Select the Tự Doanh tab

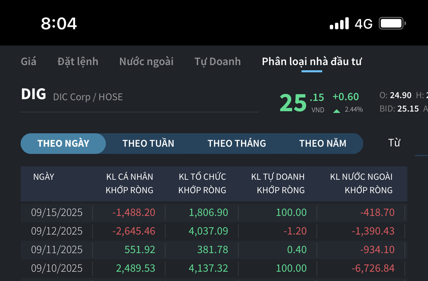point(217,62)
